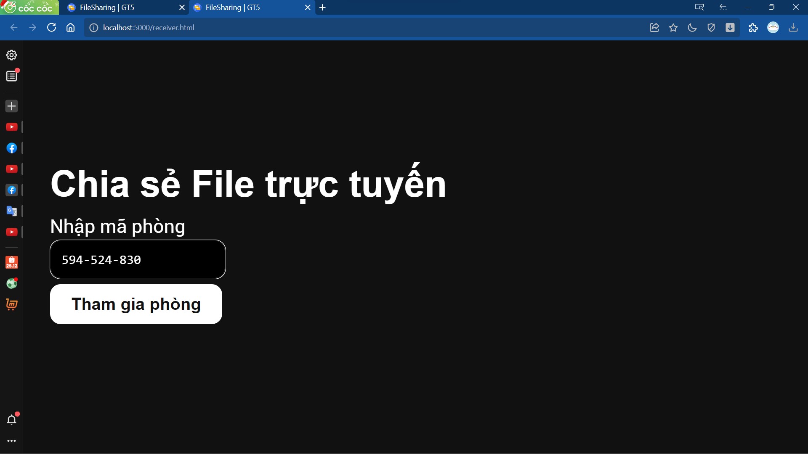This screenshot has height=454, width=808.
Task: Open the Downloads icon in the toolbar
Action: (794, 27)
